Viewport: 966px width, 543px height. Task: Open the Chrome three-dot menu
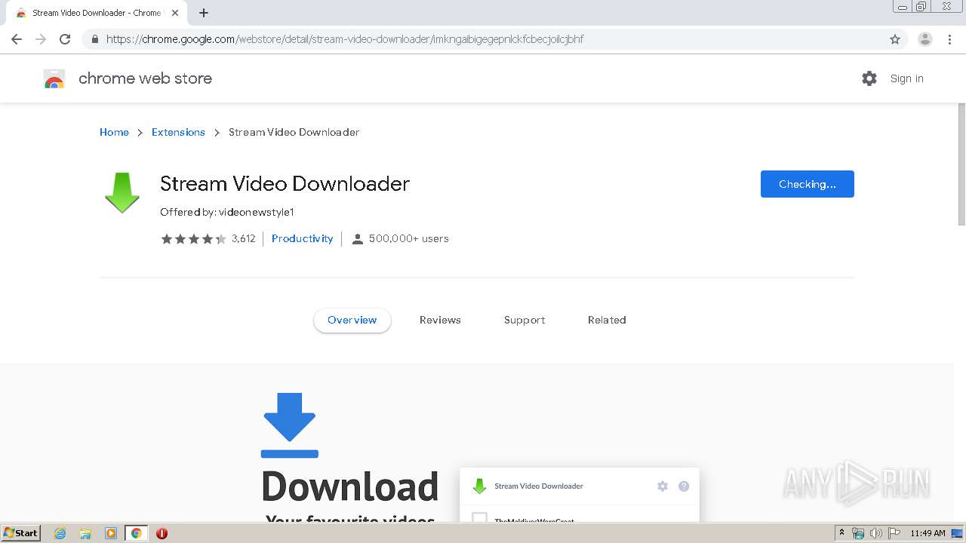950,39
